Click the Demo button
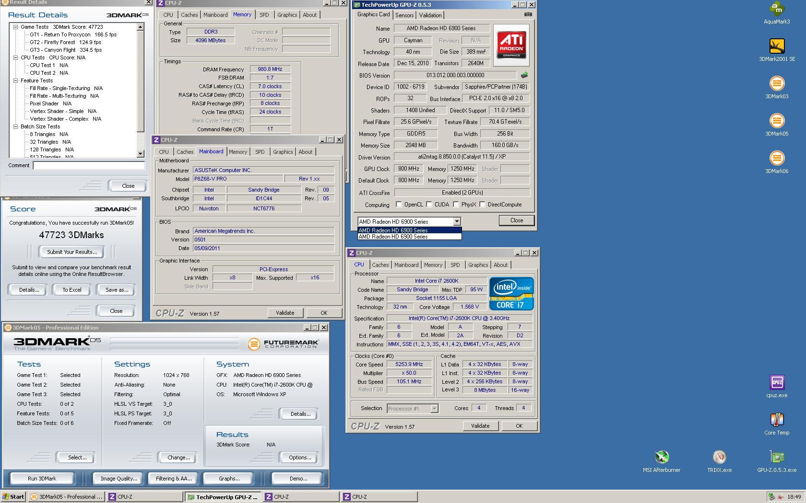The width and height of the screenshot is (806, 503). (298, 479)
